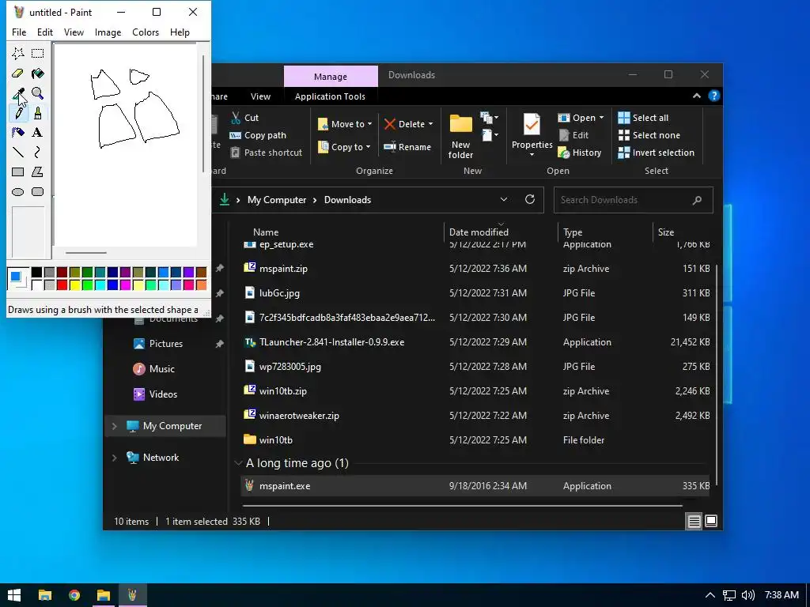Open the Manage contextual tab
The height and width of the screenshot is (607, 810).
click(x=331, y=77)
